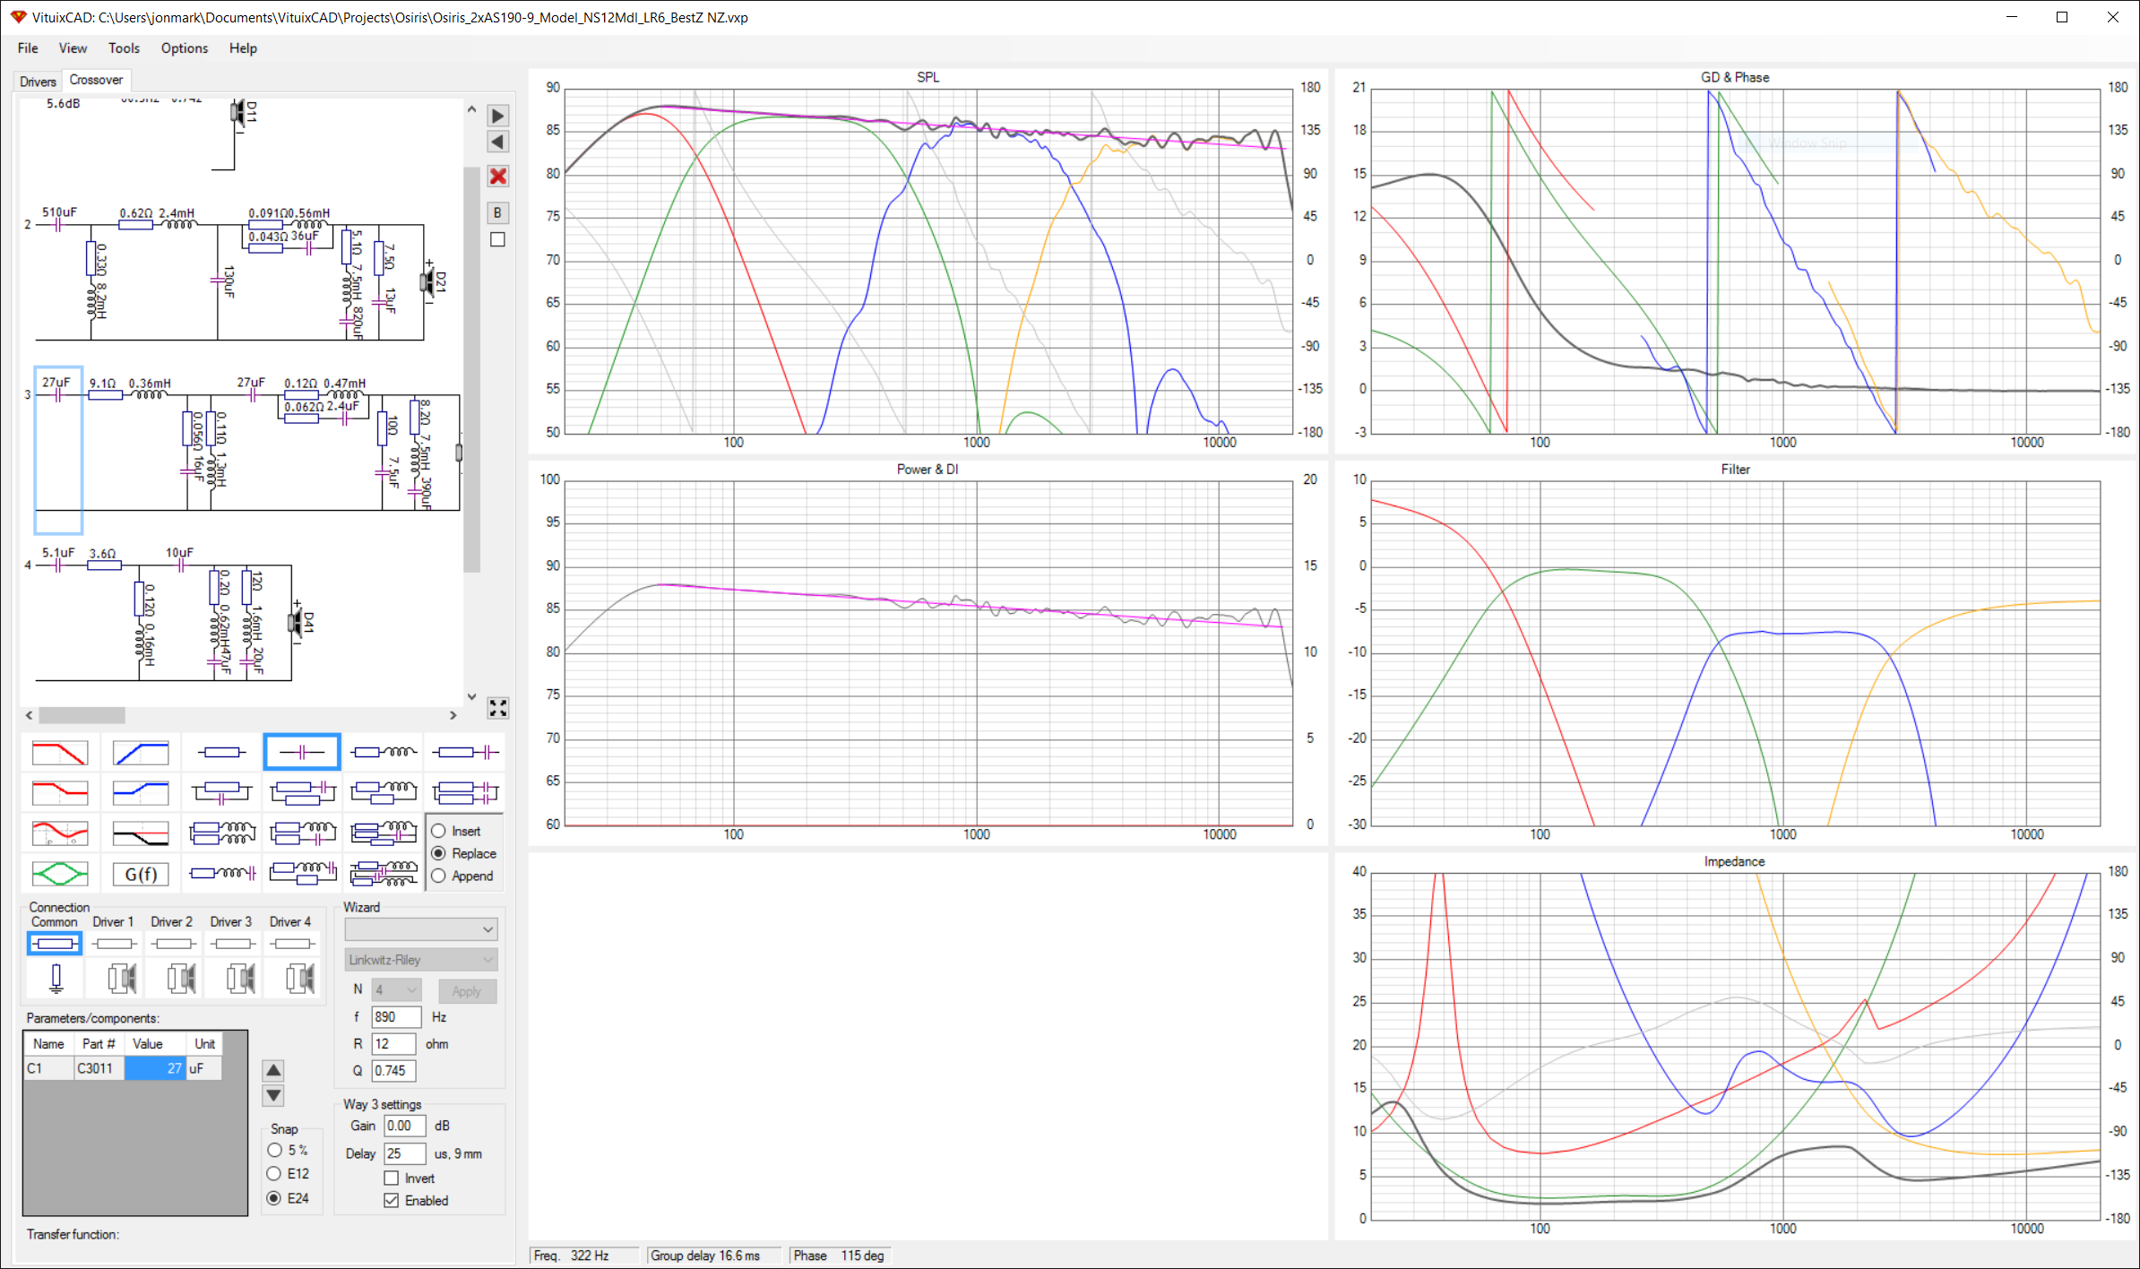Click the fit-to-view expand icon

coord(498,708)
